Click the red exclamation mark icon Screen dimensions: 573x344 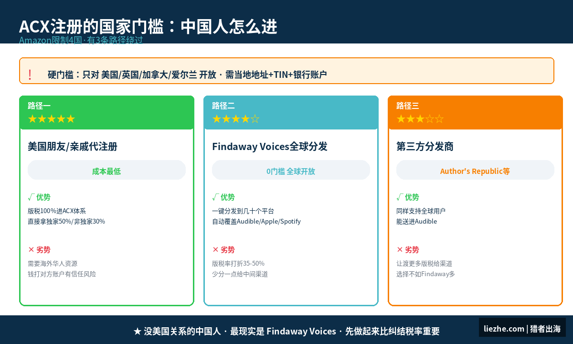(30, 75)
